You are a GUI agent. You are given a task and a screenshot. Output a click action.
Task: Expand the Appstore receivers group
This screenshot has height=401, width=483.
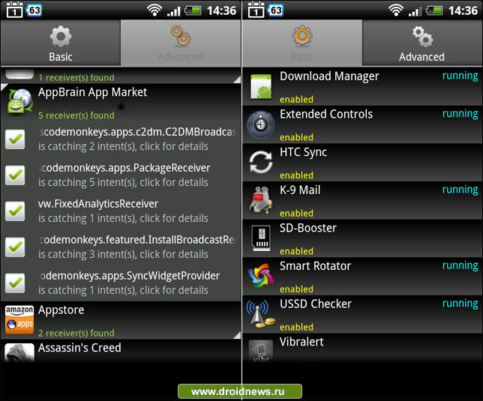[121, 320]
